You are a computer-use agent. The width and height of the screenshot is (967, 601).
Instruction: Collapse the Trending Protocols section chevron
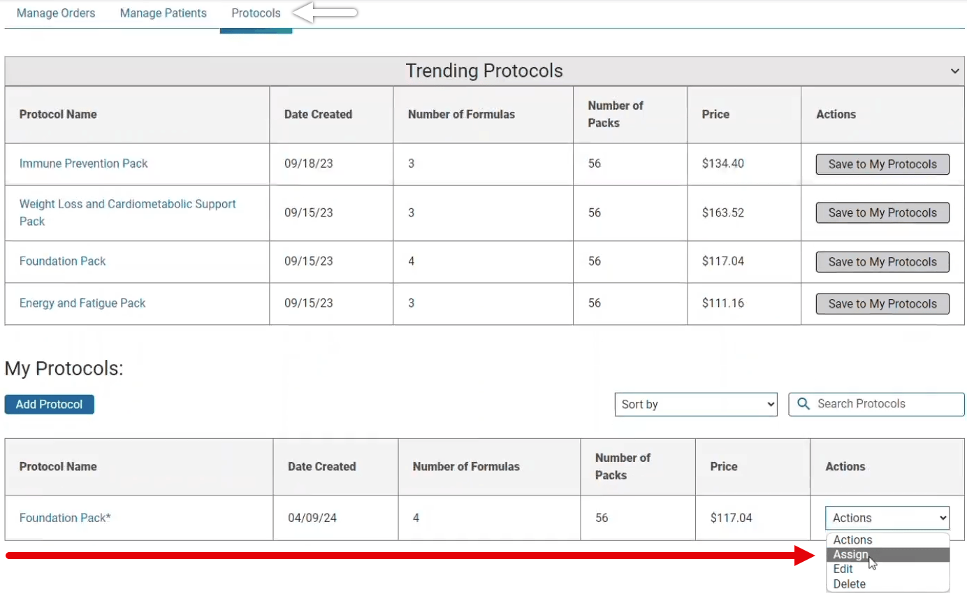point(954,71)
